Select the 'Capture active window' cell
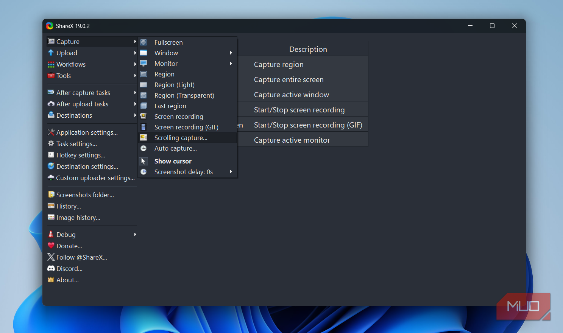 coord(308,94)
